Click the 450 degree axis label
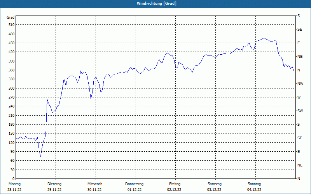This screenshot has height=194, width=311. click(x=12, y=43)
